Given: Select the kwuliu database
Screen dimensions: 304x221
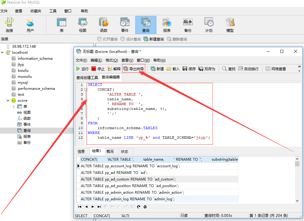Looking at the screenshot, I should [23, 71].
